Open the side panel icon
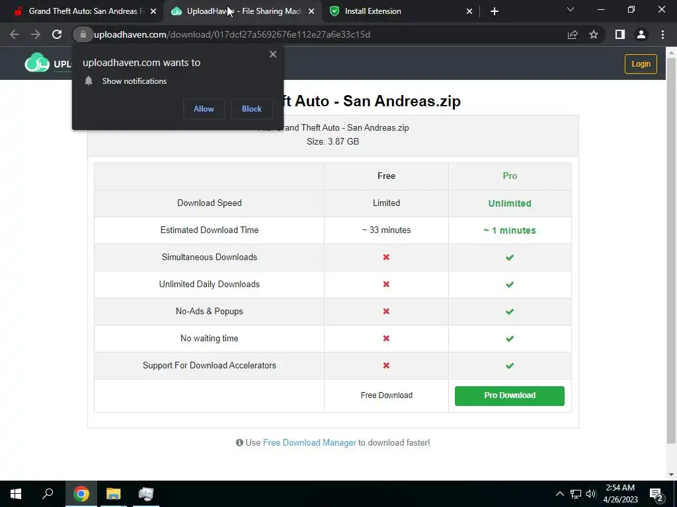 coord(620,34)
